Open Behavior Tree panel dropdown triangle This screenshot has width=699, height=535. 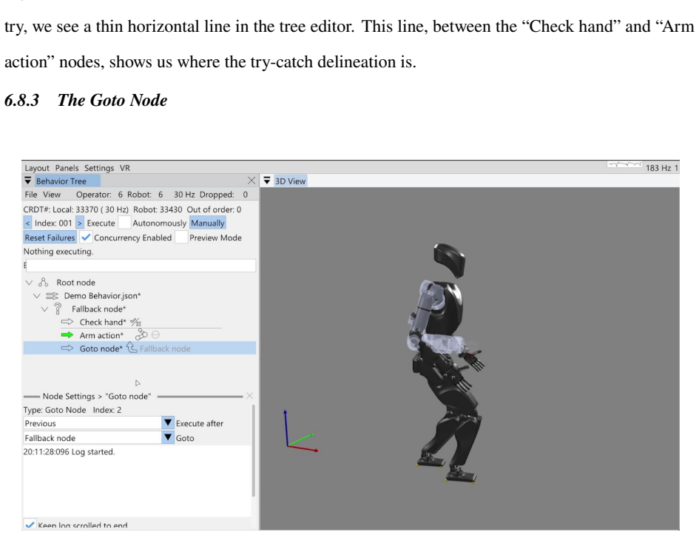pyautogui.click(x=27, y=181)
